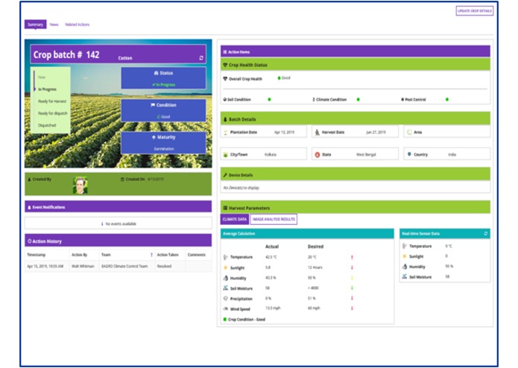Click the Resolved action cell
This screenshot has height=368, width=518.
coord(164,266)
